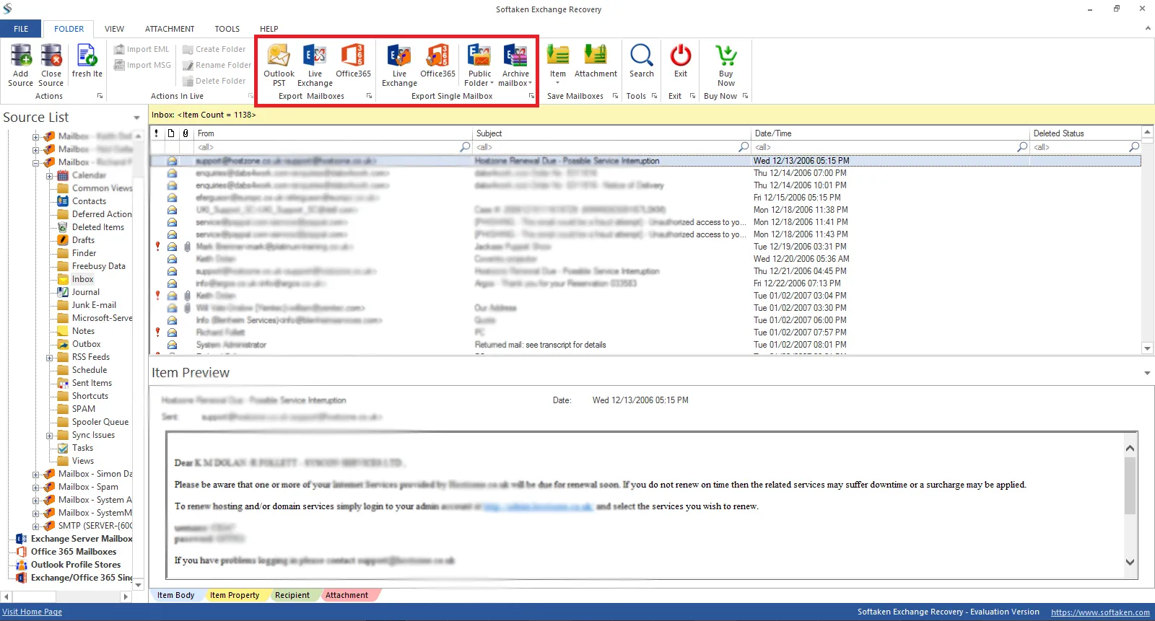Screen dimensions: 1155x621
Task: Select the Journal folder
Action: [85, 292]
